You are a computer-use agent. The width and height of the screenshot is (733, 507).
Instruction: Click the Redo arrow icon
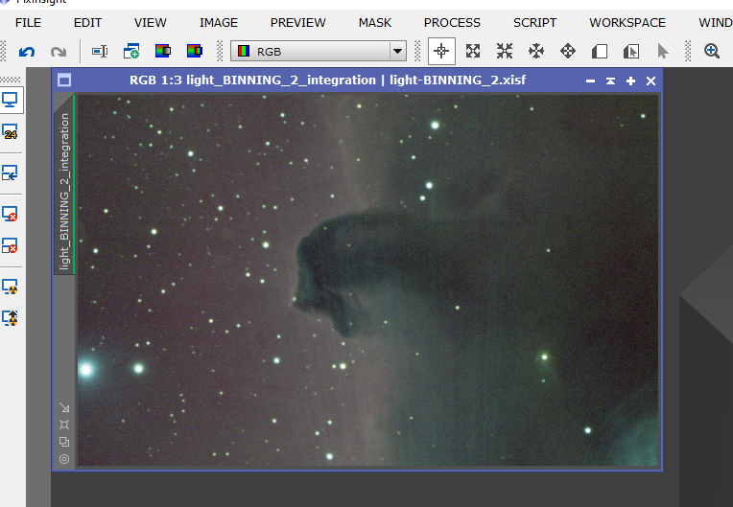59,52
